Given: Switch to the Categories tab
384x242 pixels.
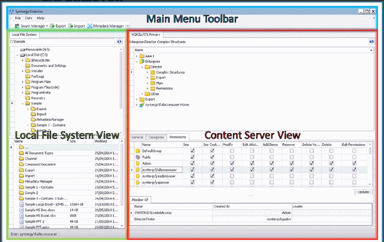Looking at the screenshot, I should [x=156, y=137].
